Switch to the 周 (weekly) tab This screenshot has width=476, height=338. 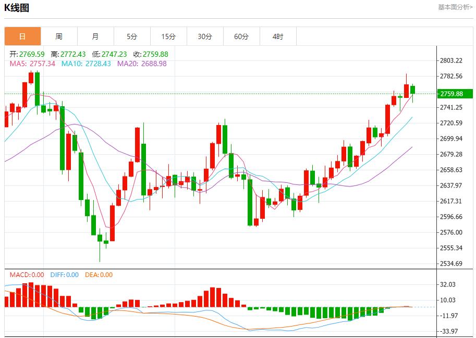pyautogui.click(x=59, y=36)
